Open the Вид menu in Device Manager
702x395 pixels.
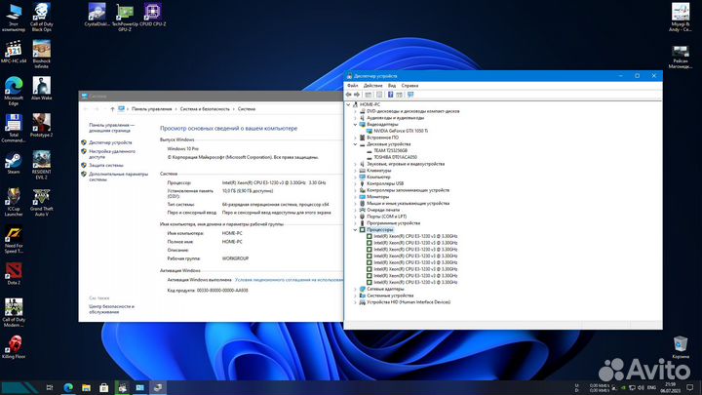pyautogui.click(x=392, y=85)
